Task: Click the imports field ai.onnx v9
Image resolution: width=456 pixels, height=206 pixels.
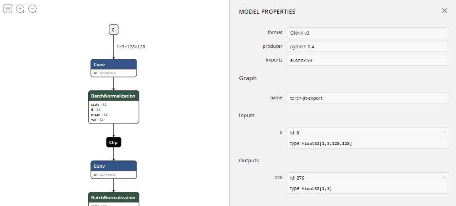Action: (x=367, y=60)
